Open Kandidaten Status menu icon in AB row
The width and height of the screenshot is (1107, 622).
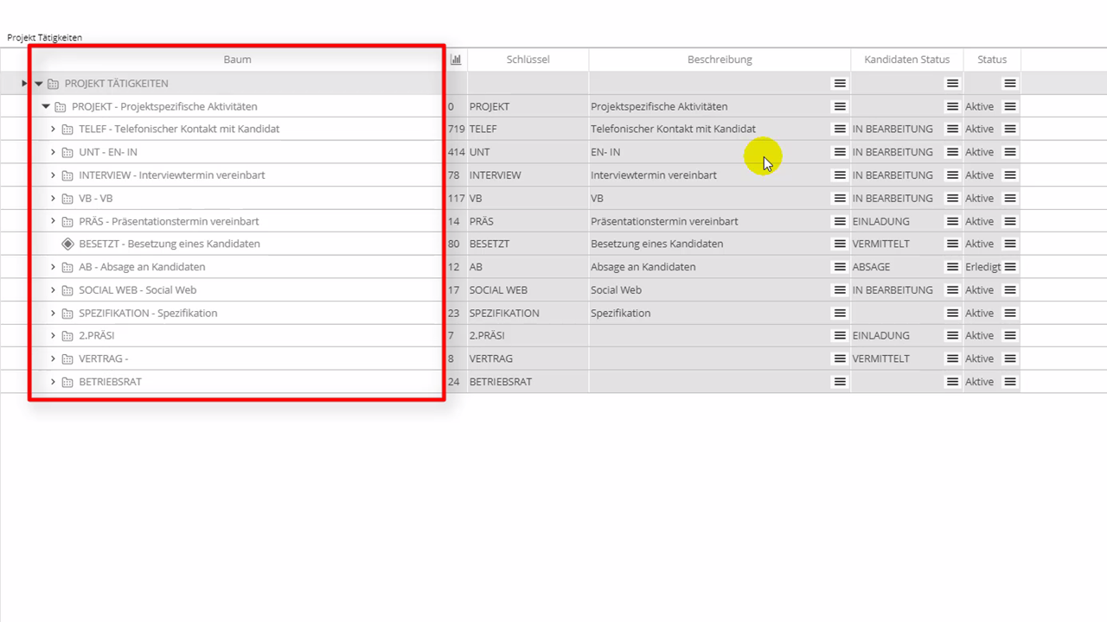[952, 267]
